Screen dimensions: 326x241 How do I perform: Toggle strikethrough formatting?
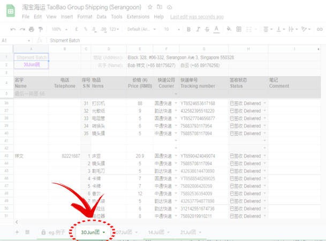206,29
